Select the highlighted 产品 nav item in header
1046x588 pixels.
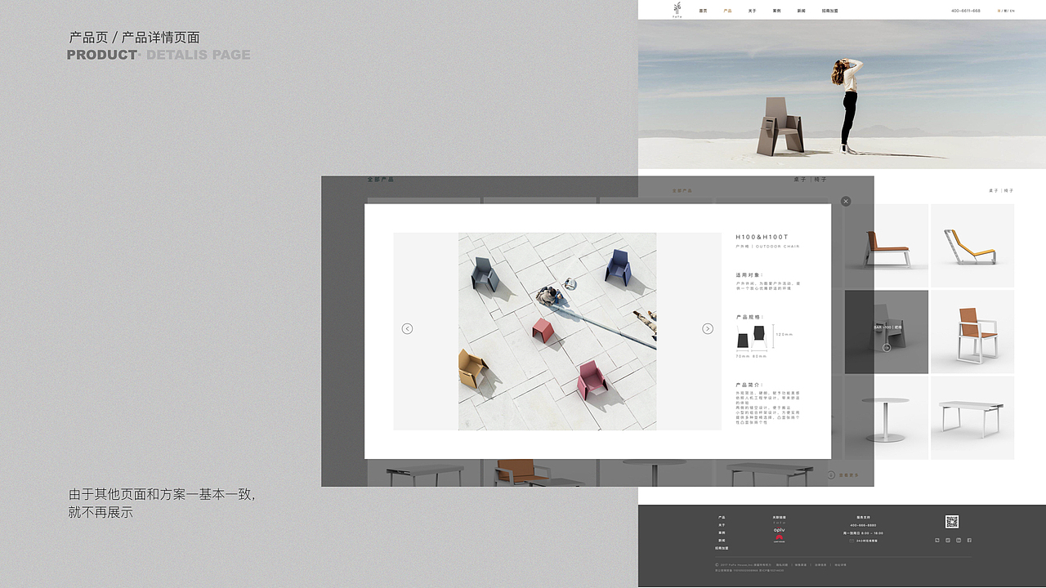coord(727,11)
